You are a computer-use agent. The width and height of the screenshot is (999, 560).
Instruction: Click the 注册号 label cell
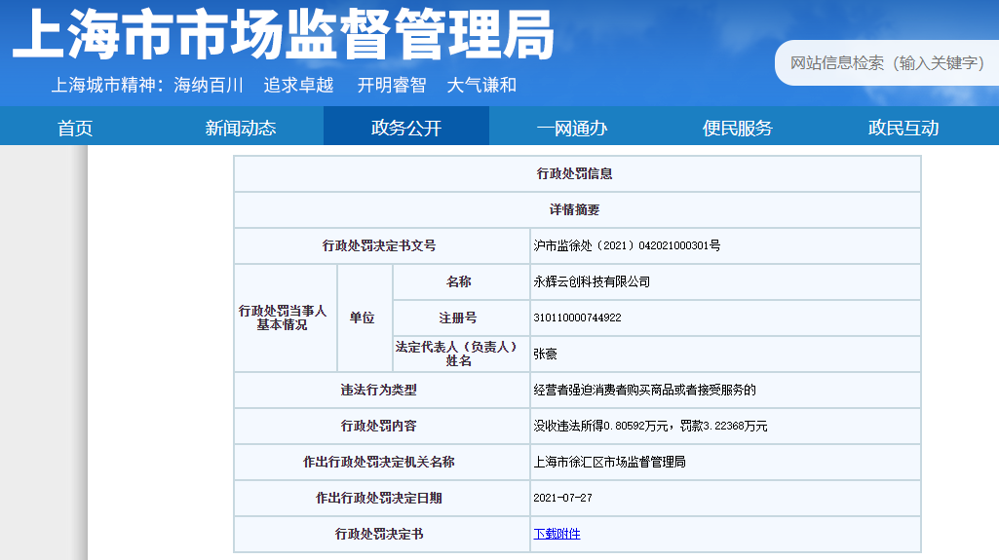[461, 317]
